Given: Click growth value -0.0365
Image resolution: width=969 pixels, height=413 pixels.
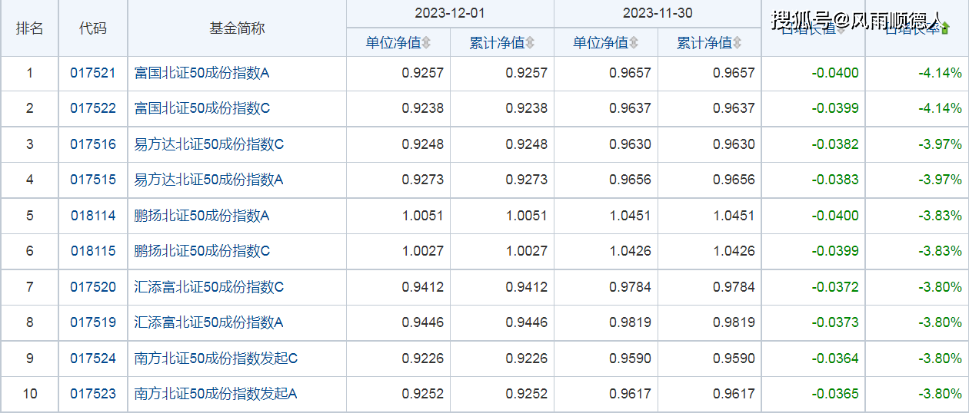Looking at the screenshot, I should (835, 394).
